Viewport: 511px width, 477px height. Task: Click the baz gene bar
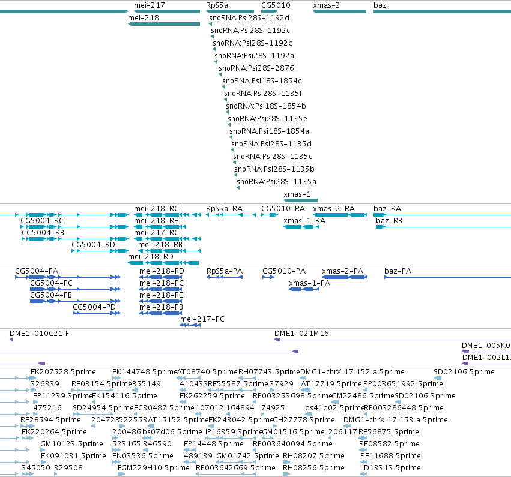[x=442, y=11]
